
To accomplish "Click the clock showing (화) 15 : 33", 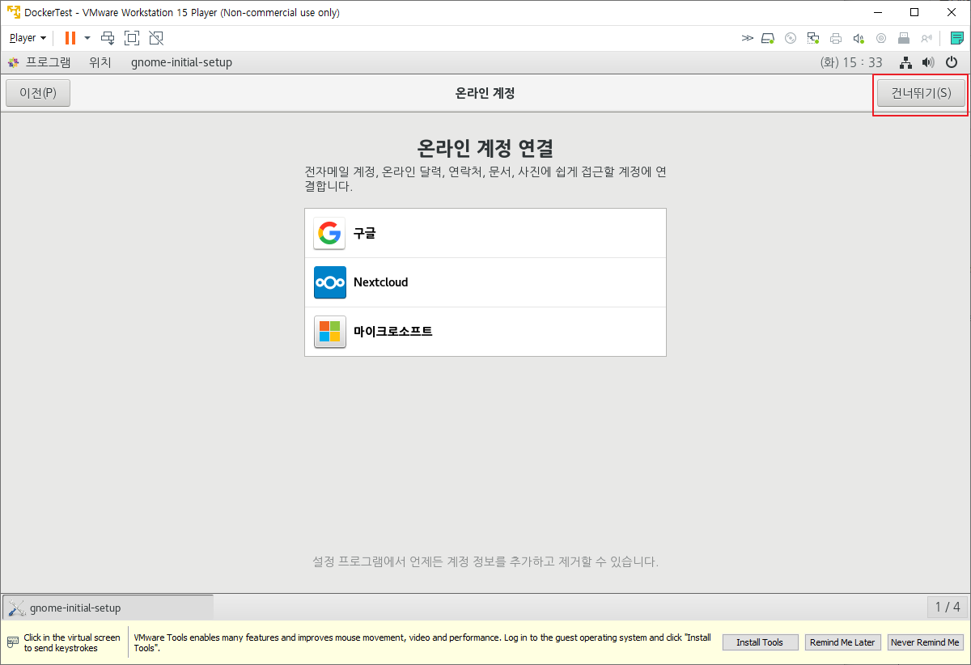I will tap(851, 62).
